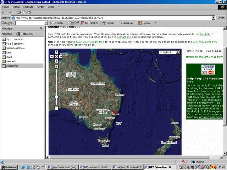Pan the map left with arrow button
Image resolution: width=227 pixels, height=170 pixels.
tap(52, 56)
